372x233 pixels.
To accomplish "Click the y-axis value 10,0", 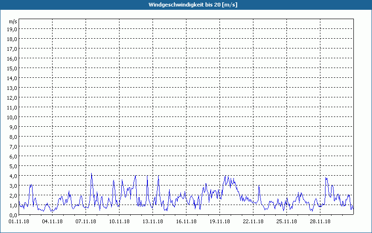I will click(12, 117).
